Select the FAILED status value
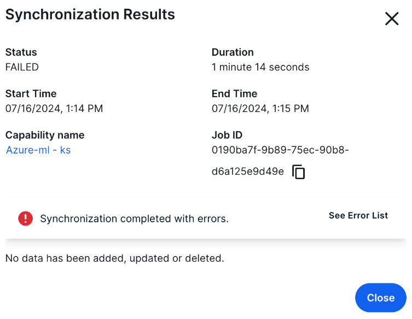This screenshot has height=319, width=412. pos(22,67)
